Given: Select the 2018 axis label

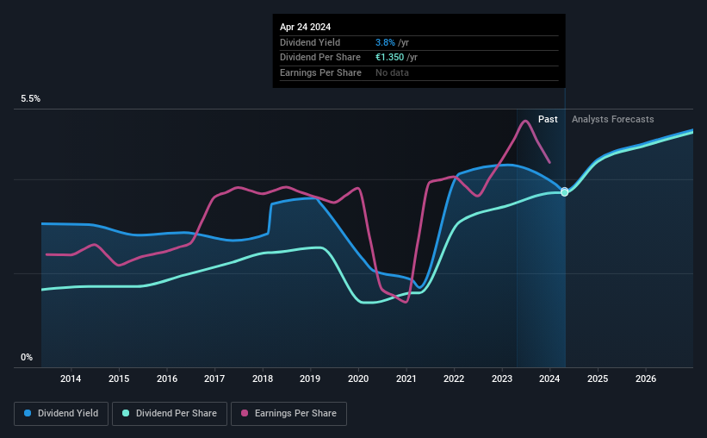Looking at the screenshot, I should [263, 379].
